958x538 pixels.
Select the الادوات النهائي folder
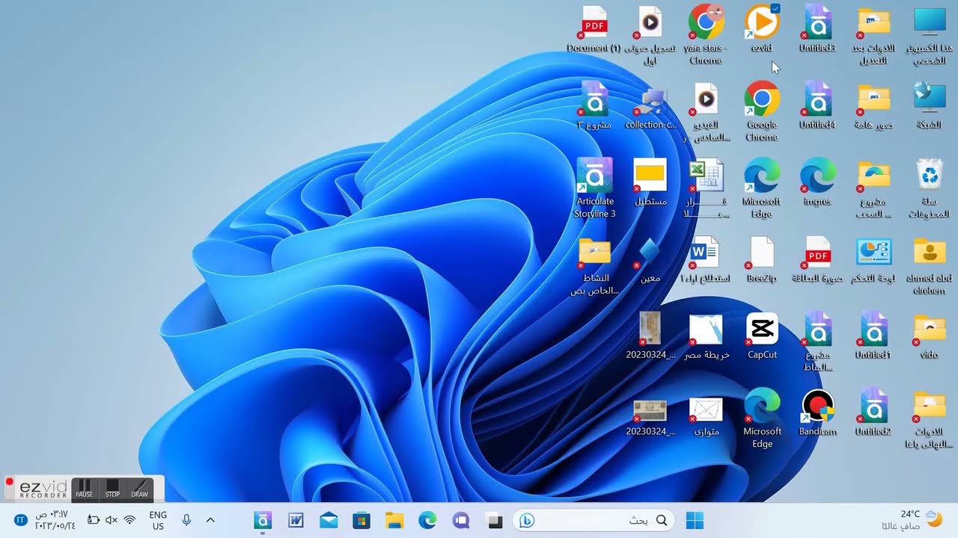point(930,419)
